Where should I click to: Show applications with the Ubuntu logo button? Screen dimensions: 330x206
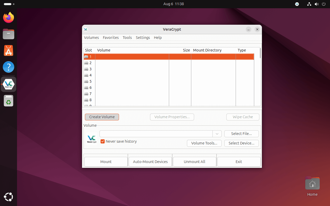pos(9,197)
